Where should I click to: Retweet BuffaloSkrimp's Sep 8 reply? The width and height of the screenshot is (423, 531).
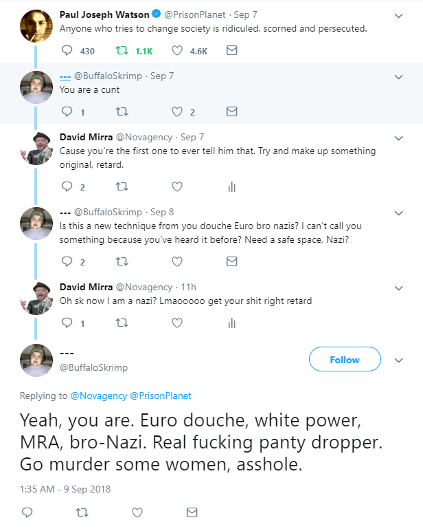point(122,261)
